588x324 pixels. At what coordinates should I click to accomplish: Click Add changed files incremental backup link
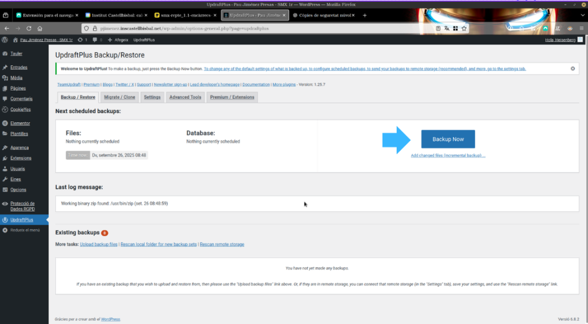[448, 156]
